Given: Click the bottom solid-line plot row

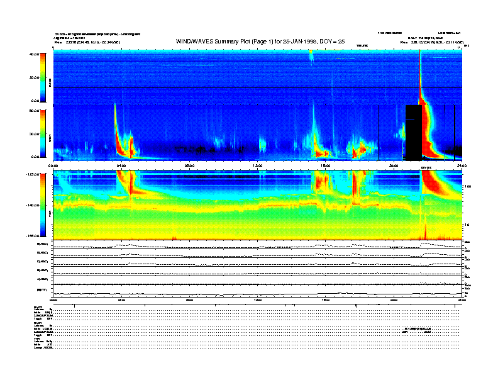Looking at the screenshot, I should [258, 291].
